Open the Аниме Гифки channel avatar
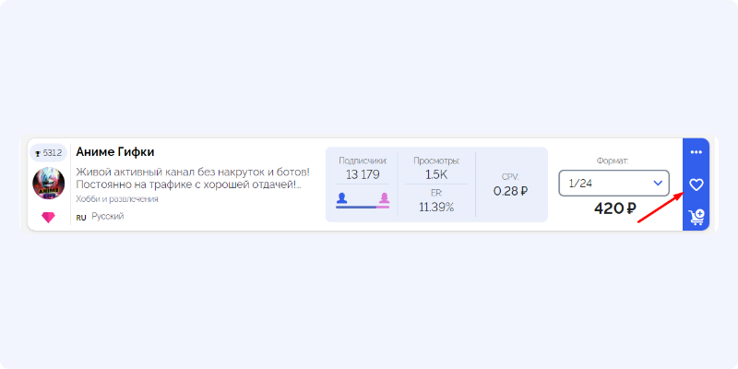The image size is (738, 369). coord(49,183)
